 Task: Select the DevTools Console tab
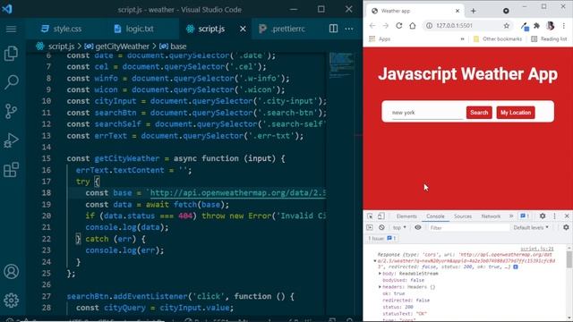(x=435, y=216)
